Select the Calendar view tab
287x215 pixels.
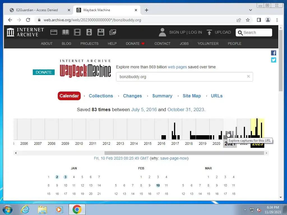pos(69,96)
